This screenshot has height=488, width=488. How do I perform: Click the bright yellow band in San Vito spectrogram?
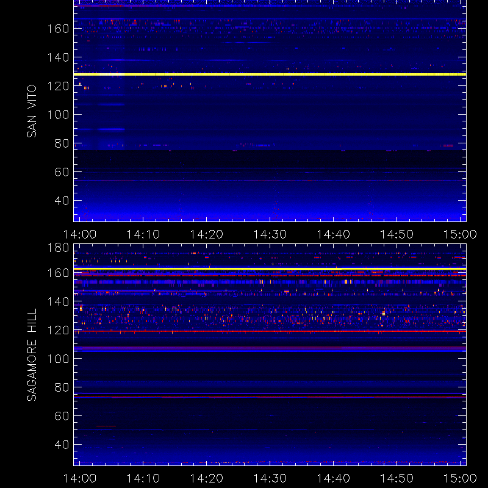[270, 74]
